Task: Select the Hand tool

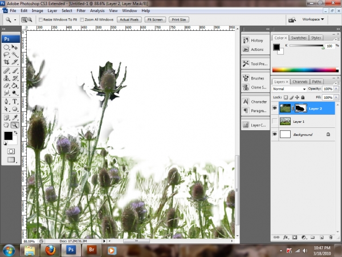Action: (x=6, y=125)
